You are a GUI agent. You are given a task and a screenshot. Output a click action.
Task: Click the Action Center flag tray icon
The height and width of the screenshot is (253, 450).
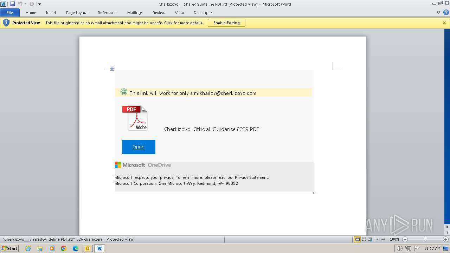[416, 248]
